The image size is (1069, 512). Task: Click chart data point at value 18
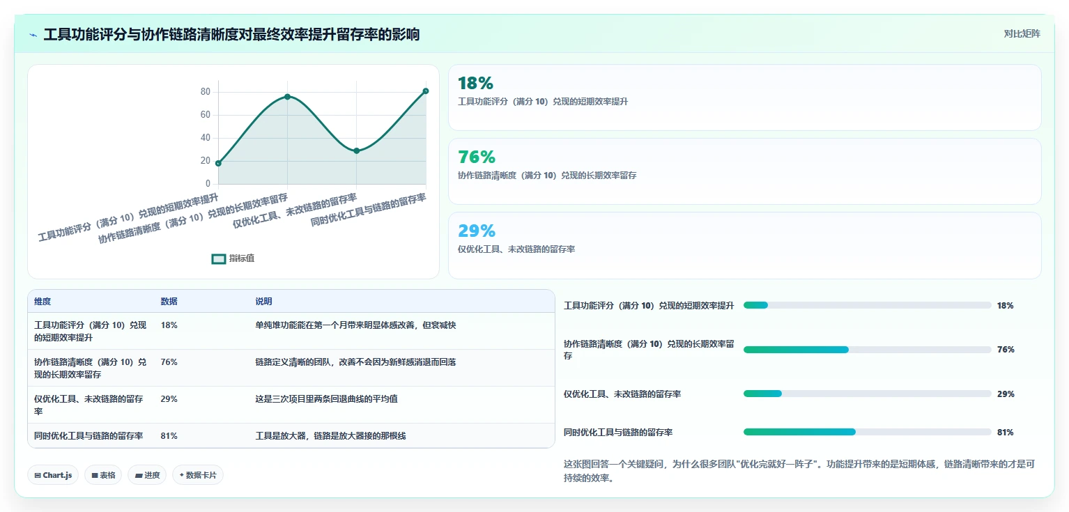[218, 163]
